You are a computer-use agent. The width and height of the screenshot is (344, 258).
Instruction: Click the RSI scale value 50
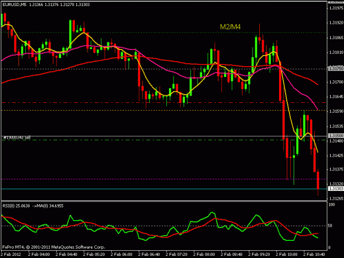tap(331, 226)
